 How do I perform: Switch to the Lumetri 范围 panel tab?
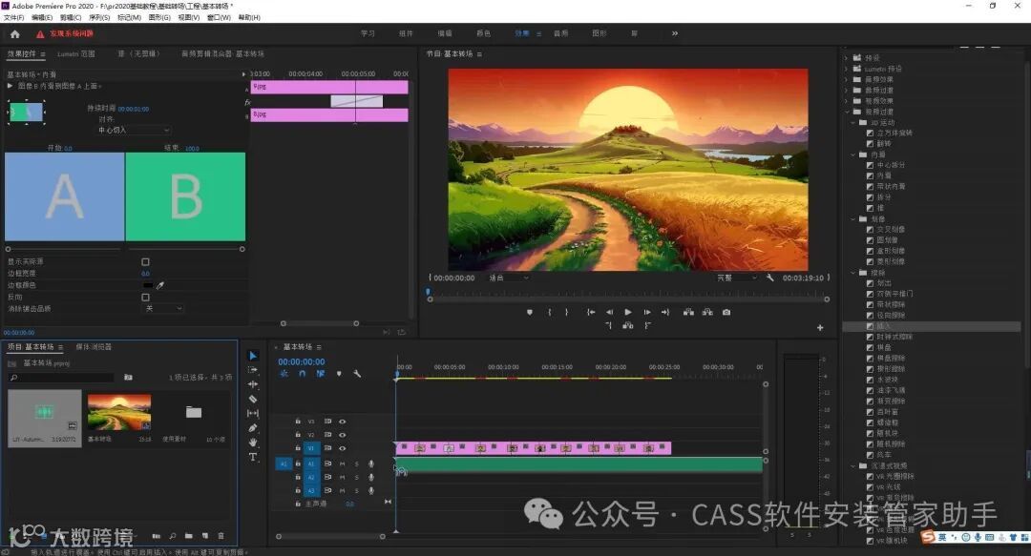76,54
